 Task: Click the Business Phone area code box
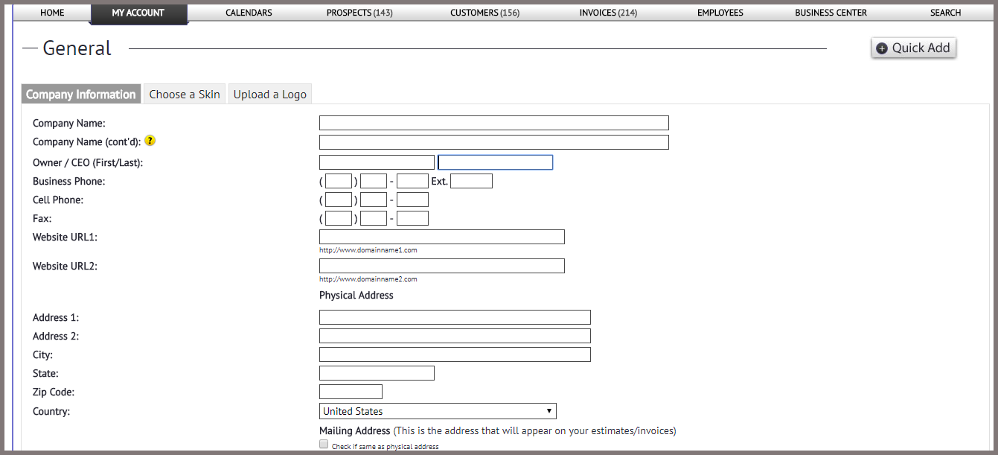pos(339,181)
